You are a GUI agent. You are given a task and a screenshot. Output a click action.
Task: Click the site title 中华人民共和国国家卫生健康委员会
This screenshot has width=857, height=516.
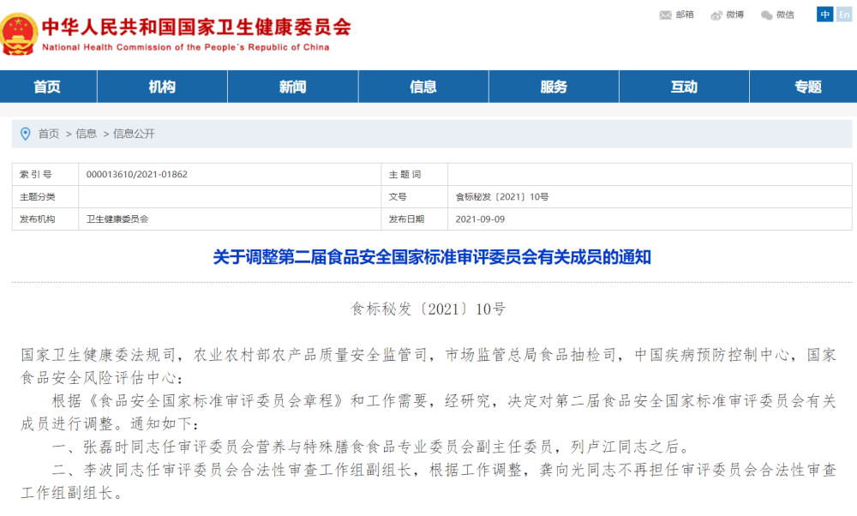click(196, 27)
